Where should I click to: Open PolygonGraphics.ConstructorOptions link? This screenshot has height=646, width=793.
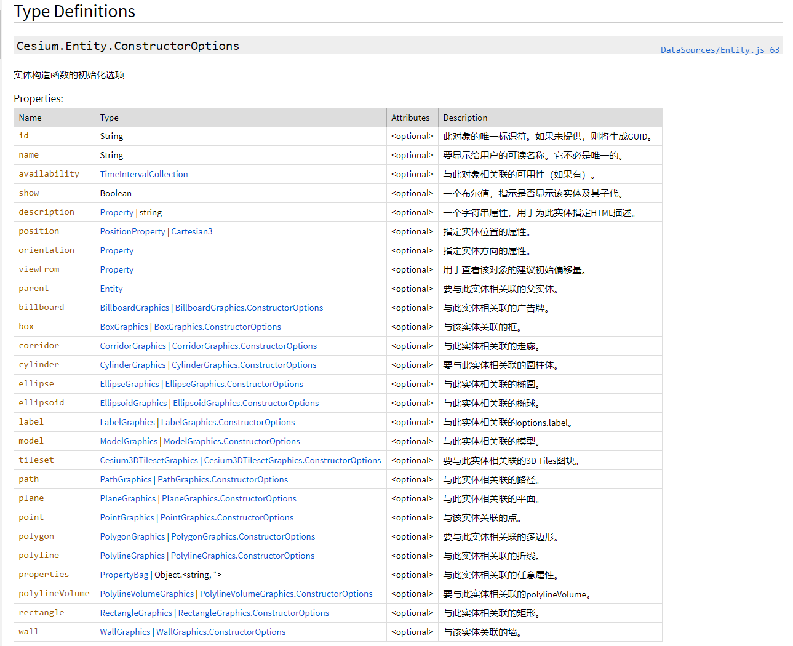click(x=243, y=536)
